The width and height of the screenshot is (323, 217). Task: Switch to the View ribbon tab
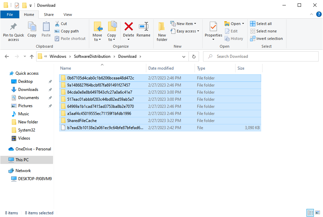click(x=68, y=15)
